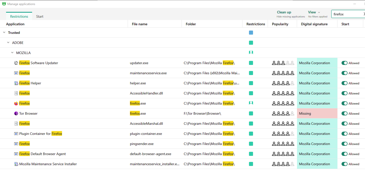Click the Clean up button
The height and width of the screenshot is (170, 365).
[284, 12]
